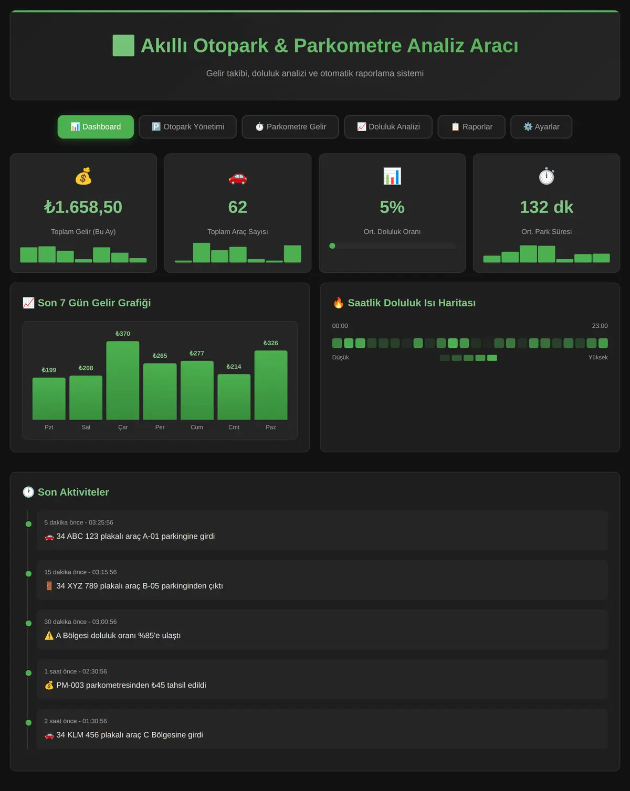
Task: Click the timestamp '15 dakika önce - 03:15:56'
Action: point(80,572)
